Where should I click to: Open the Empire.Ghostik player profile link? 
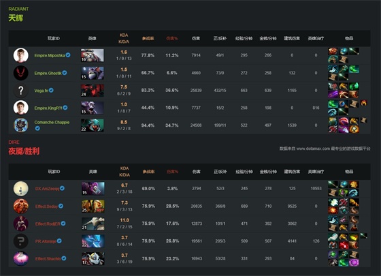[x=48, y=73]
